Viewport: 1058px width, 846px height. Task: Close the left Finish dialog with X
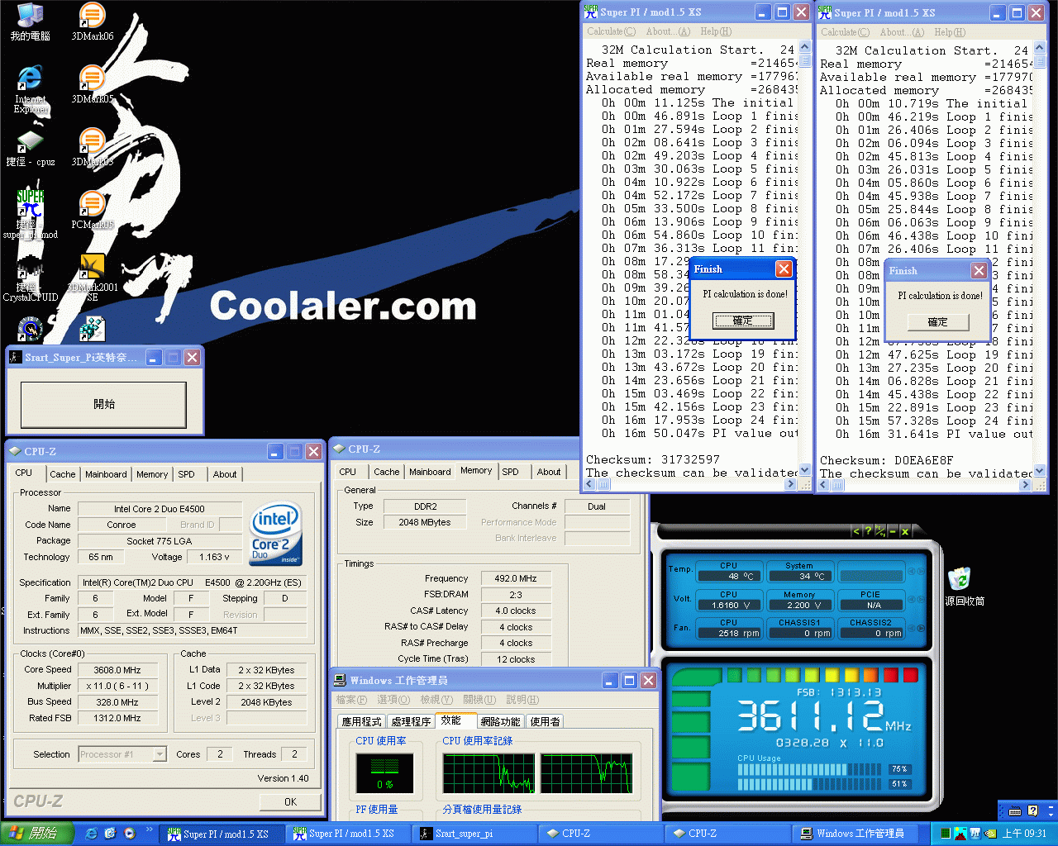pos(784,269)
